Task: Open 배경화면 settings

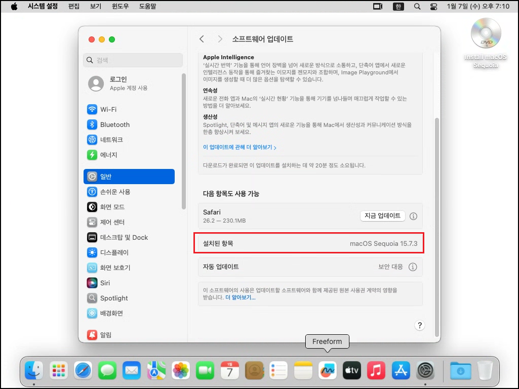Action: coord(129,313)
